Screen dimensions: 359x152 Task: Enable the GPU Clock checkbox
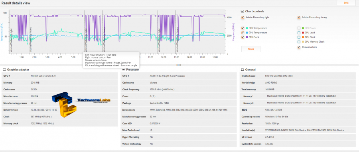point(299,37)
